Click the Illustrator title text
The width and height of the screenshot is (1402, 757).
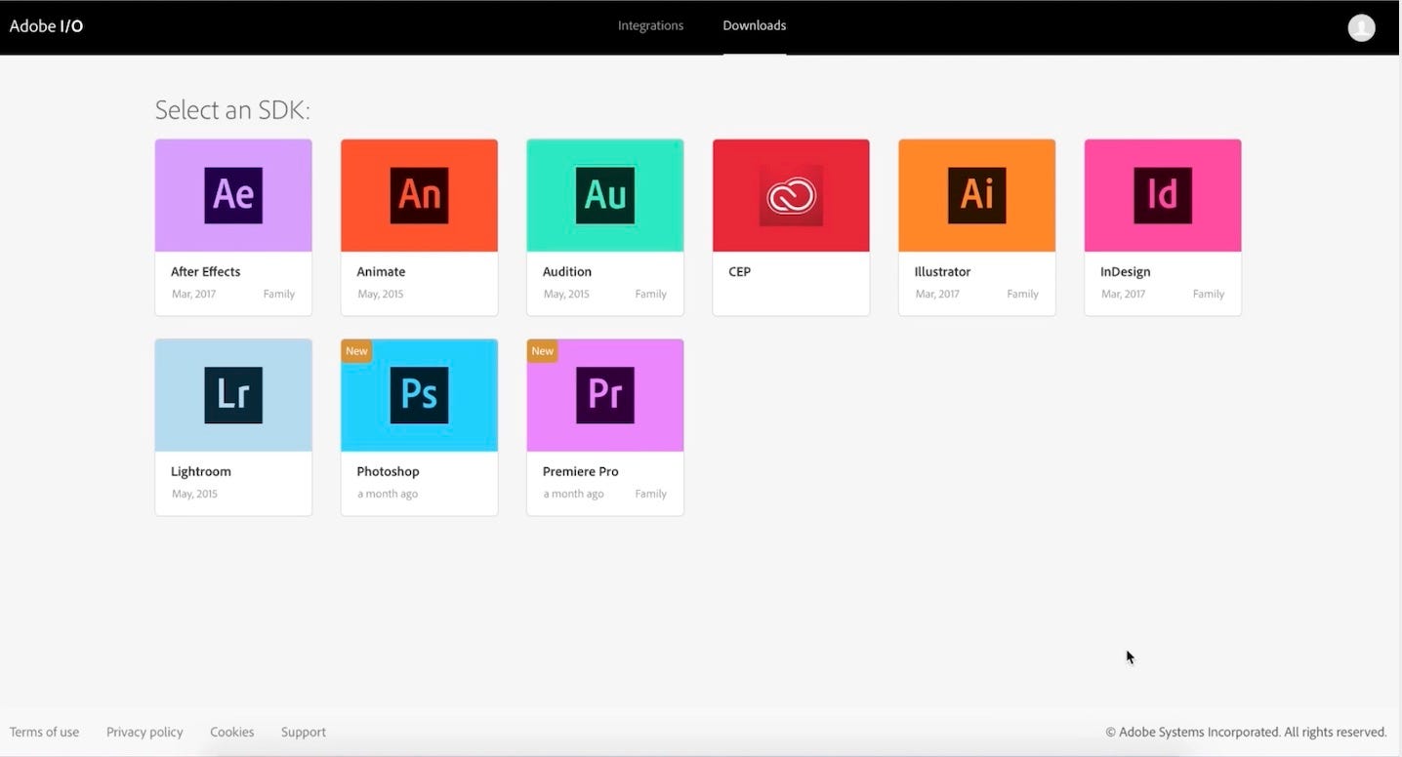point(942,271)
